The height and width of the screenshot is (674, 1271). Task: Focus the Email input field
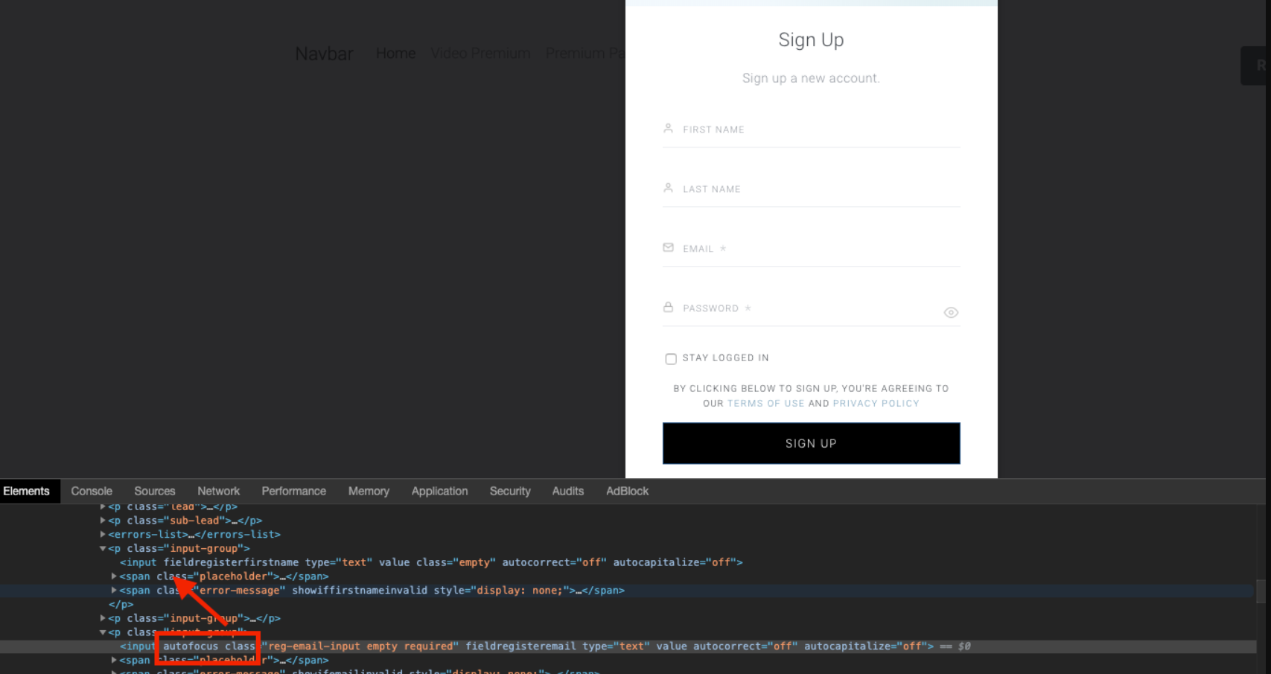(811, 249)
